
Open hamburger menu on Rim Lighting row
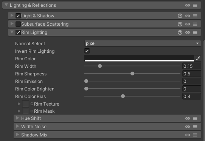coord(195,32)
